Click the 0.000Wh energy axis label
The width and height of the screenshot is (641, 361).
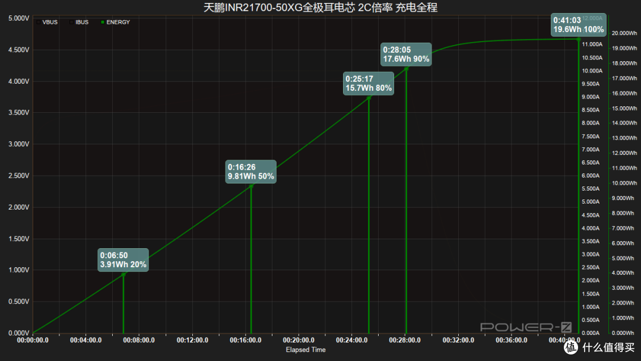pyautogui.click(x=623, y=333)
